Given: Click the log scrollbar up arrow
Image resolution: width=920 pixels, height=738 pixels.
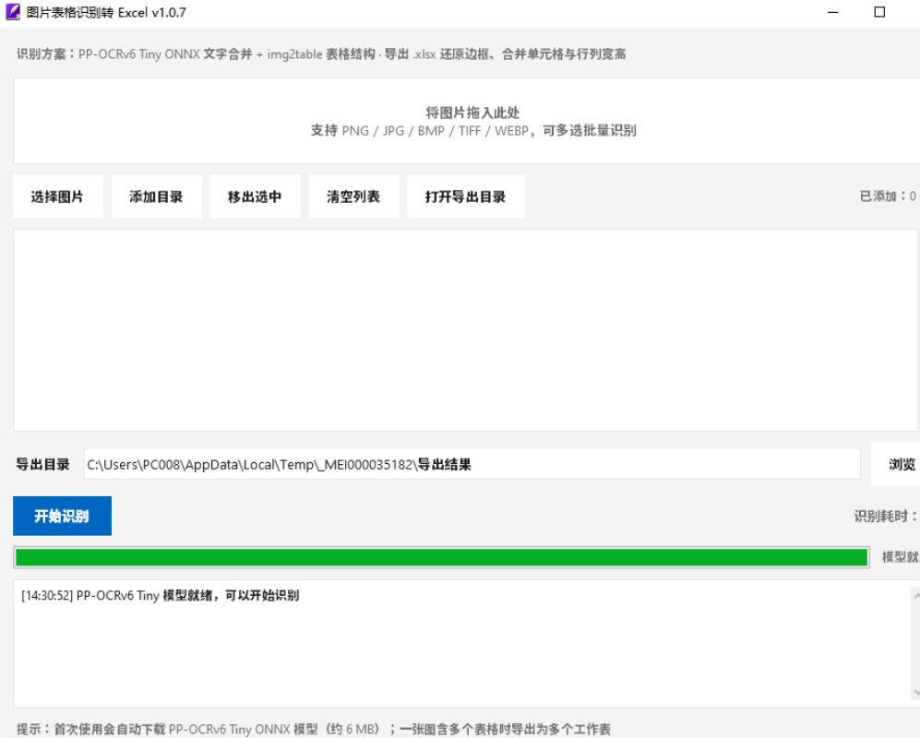Looking at the screenshot, I should (916, 595).
